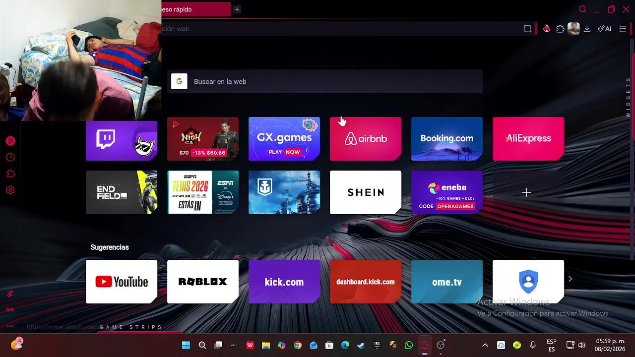635x357 pixels.
Task: Open the AI assistant button
Action: 604,29
